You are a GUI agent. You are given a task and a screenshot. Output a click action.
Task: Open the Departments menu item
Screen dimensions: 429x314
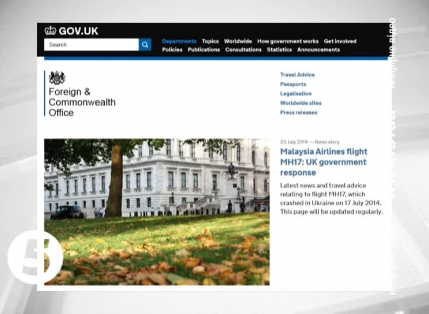click(x=179, y=41)
